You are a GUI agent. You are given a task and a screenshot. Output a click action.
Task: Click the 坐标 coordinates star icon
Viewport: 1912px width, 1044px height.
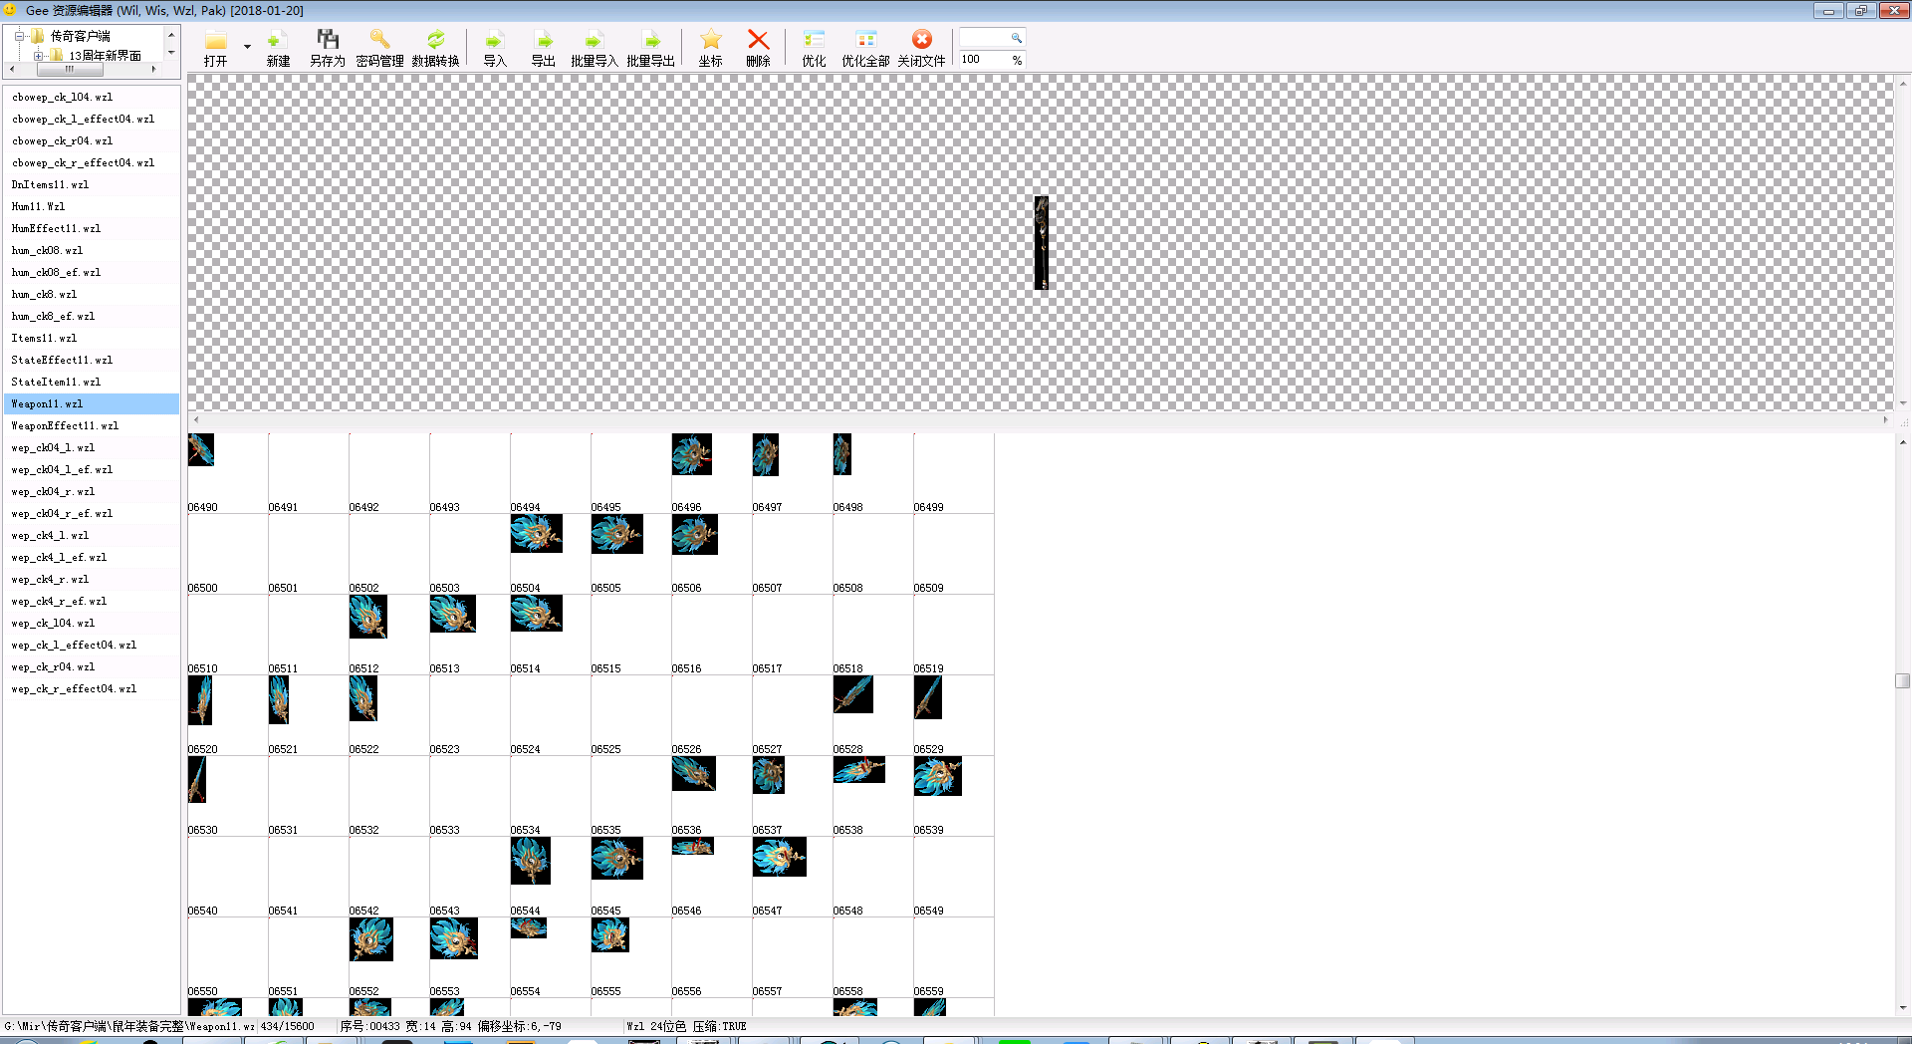tap(710, 41)
